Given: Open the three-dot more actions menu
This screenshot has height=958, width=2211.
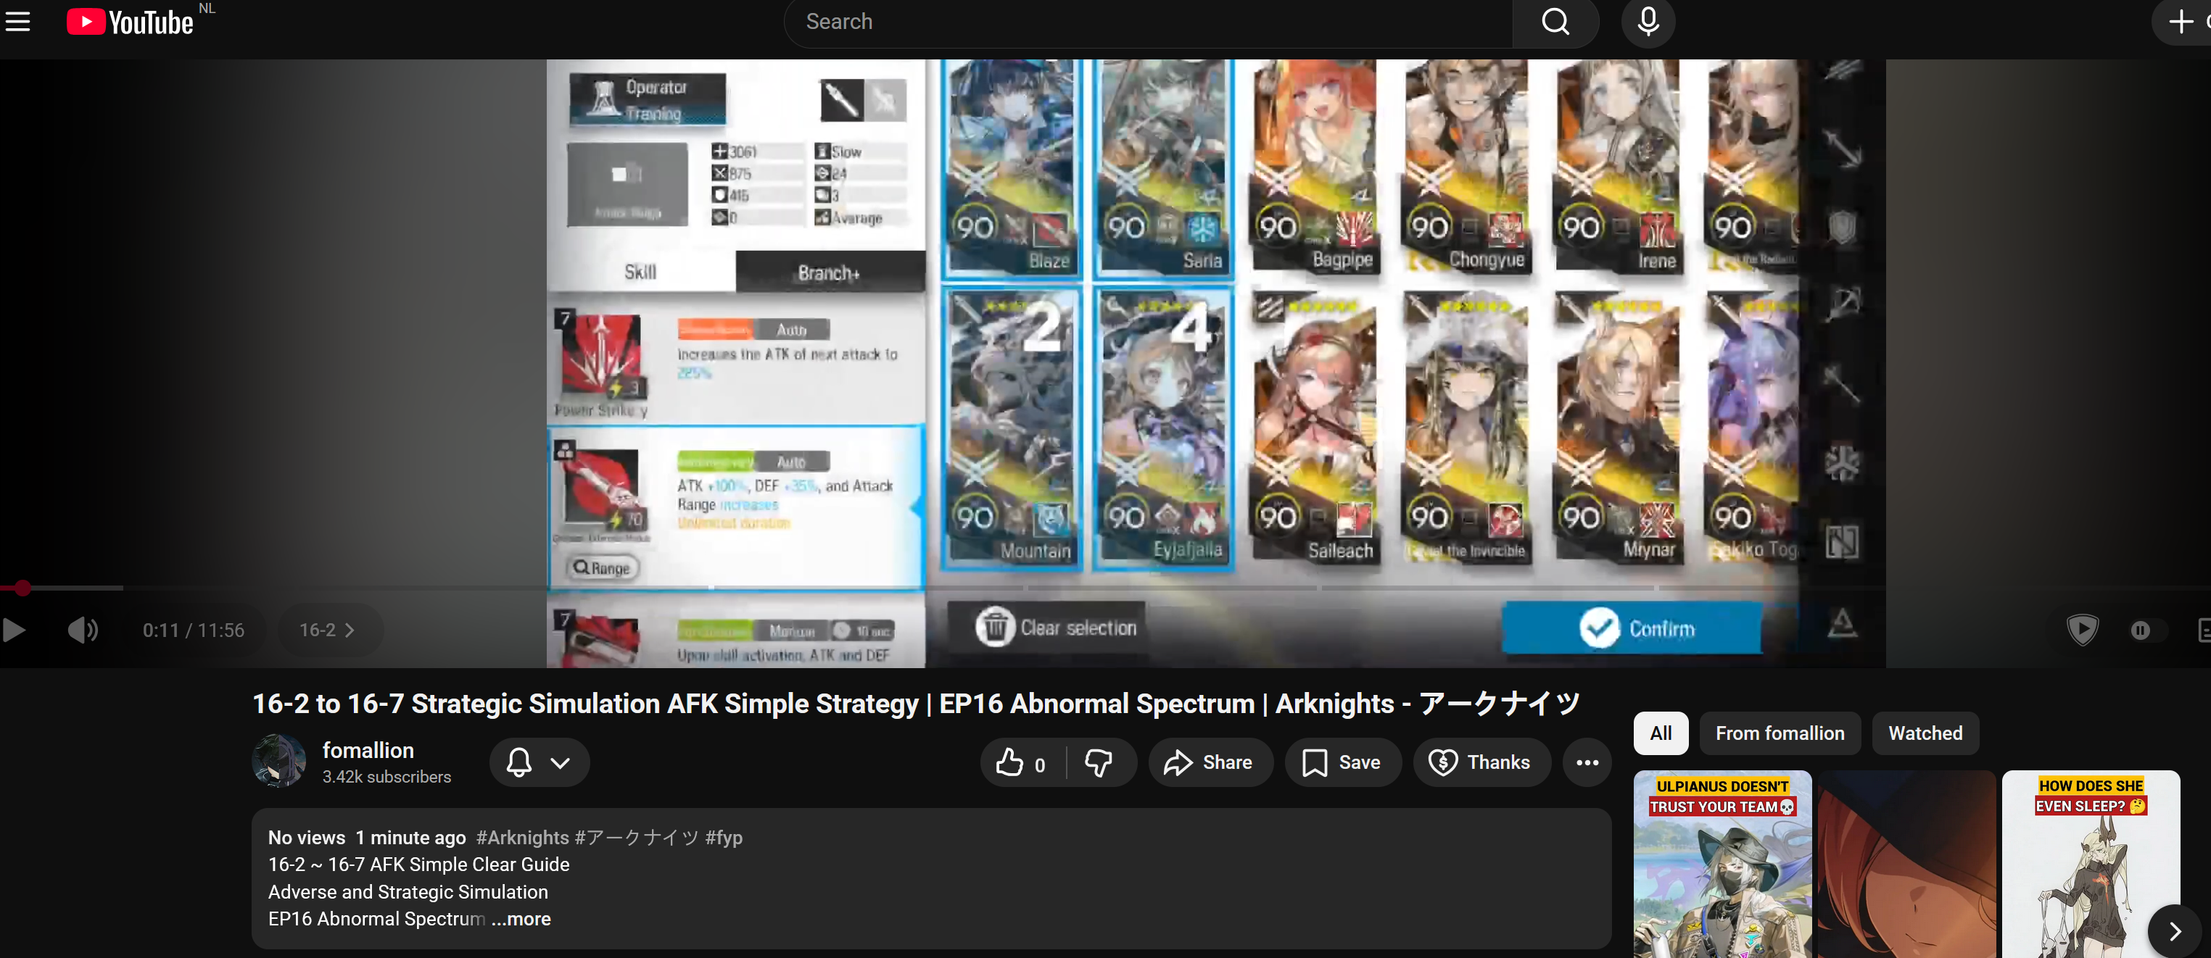Looking at the screenshot, I should [x=1586, y=762].
